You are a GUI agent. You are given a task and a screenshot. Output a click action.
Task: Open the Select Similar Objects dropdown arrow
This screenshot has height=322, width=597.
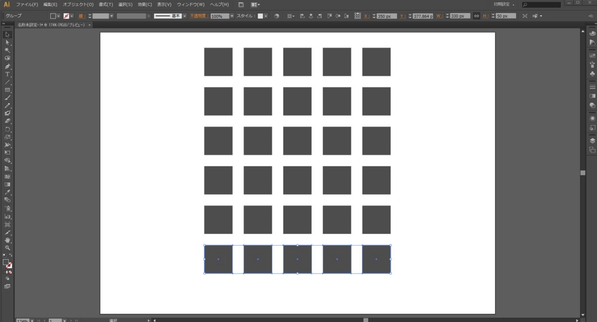(540, 16)
